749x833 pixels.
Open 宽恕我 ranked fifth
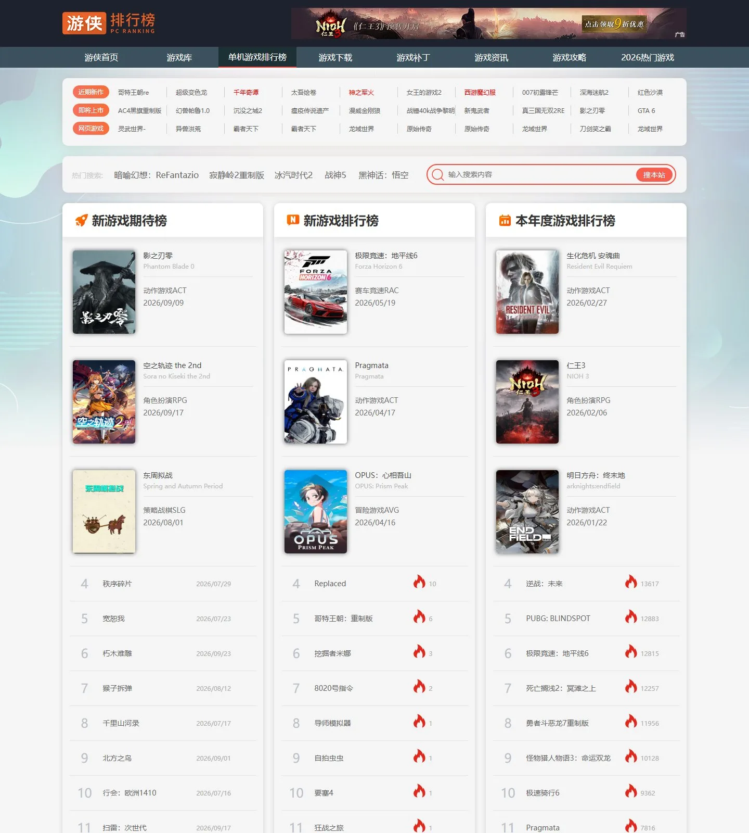[x=113, y=619]
